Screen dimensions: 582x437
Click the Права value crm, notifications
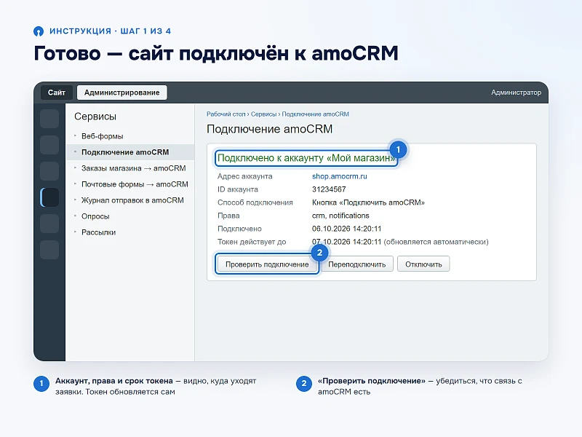(x=340, y=216)
